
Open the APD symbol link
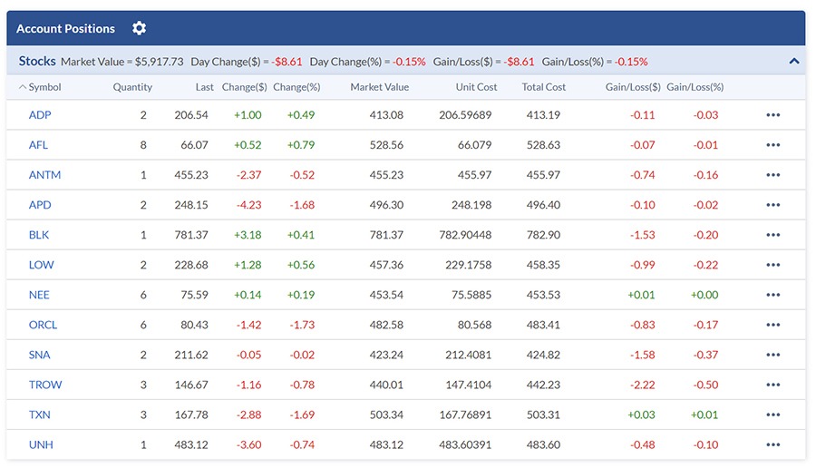(40, 205)
